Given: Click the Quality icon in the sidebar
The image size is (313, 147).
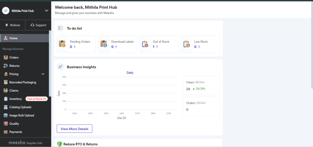Looking at the screenshot, I should (x=6, y=124).
